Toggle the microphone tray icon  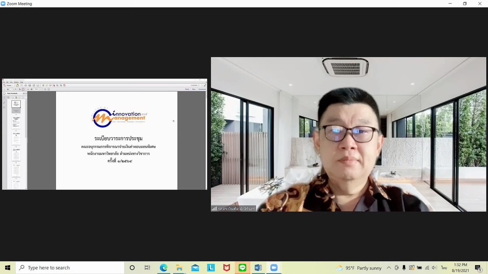[404, 268]
